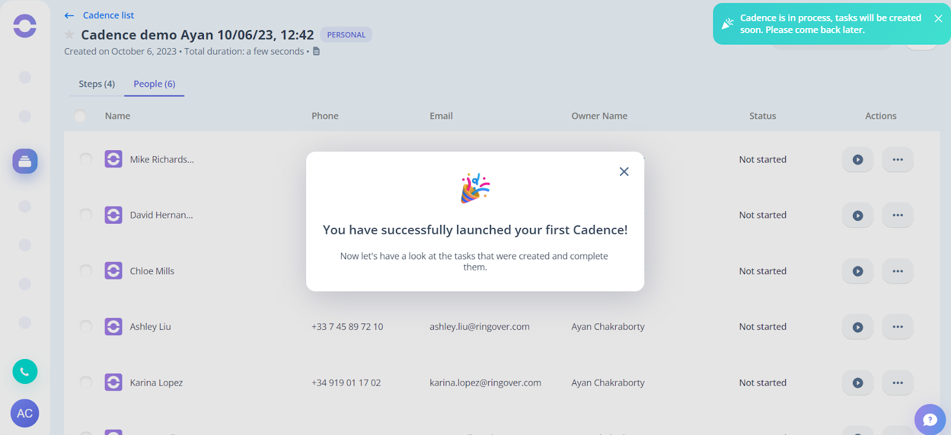Click play button in Karina Lopez row
This screenshot has width=951, height=435.
tap(858, 383)
